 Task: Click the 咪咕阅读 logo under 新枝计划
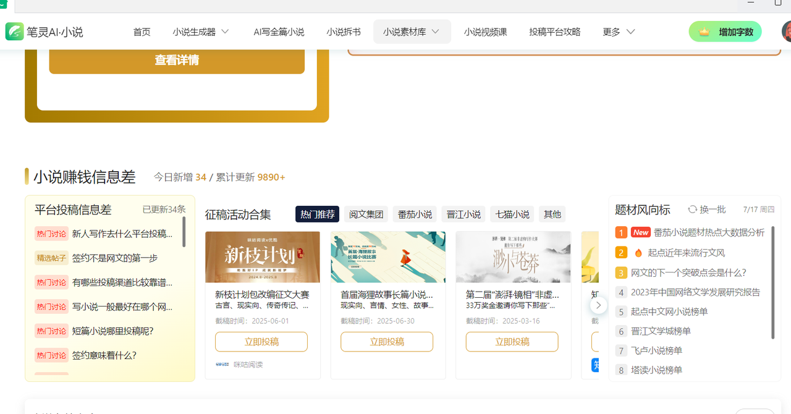click(222, 365)
